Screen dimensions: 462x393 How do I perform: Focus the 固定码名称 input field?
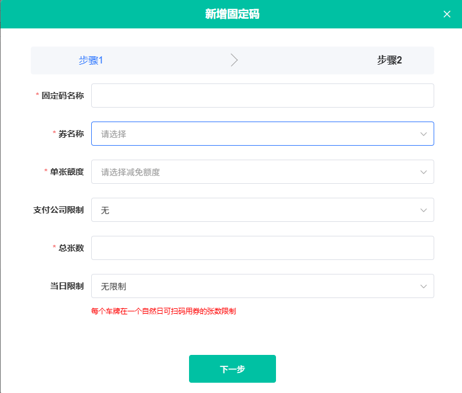coord(263,96)
